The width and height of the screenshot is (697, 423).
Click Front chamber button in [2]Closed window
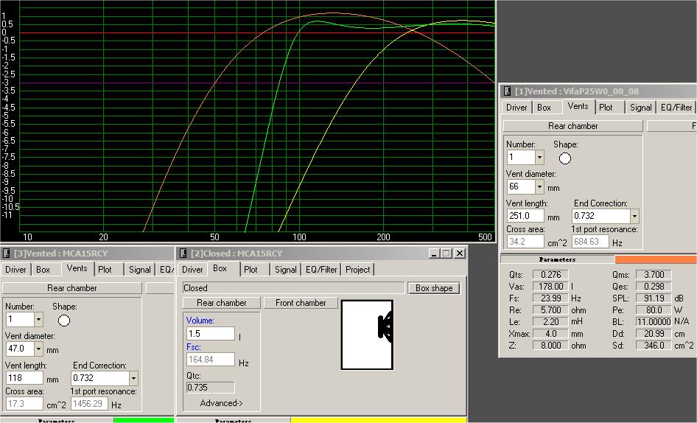tap(301, 303)
